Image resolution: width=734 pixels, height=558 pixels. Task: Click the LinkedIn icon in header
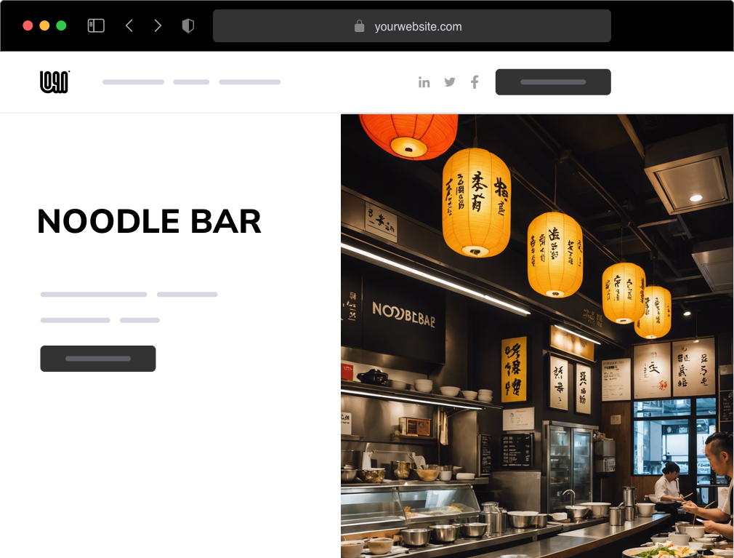point(424,82)
